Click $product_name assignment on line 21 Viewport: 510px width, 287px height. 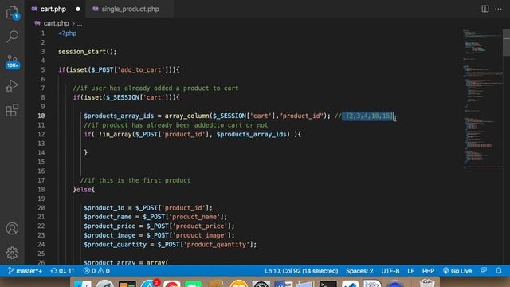point(155,217)
